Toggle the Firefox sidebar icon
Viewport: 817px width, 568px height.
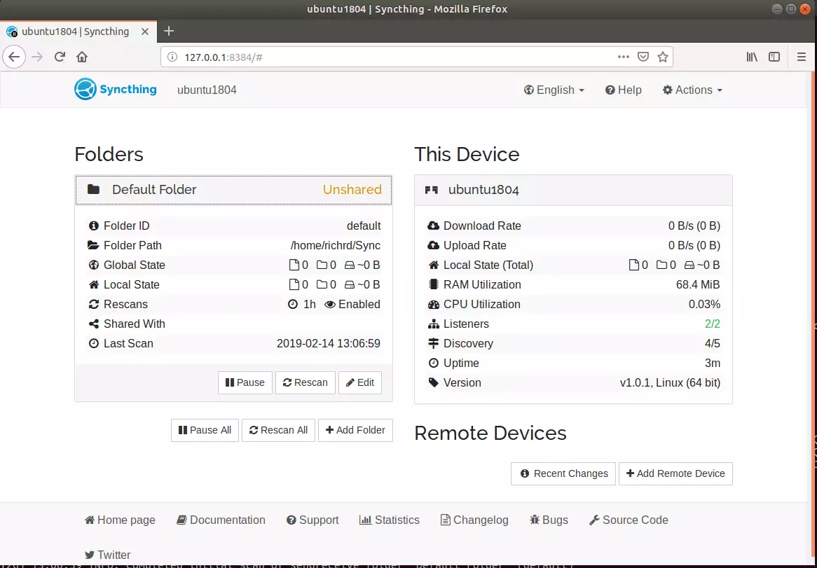point(774,57)
